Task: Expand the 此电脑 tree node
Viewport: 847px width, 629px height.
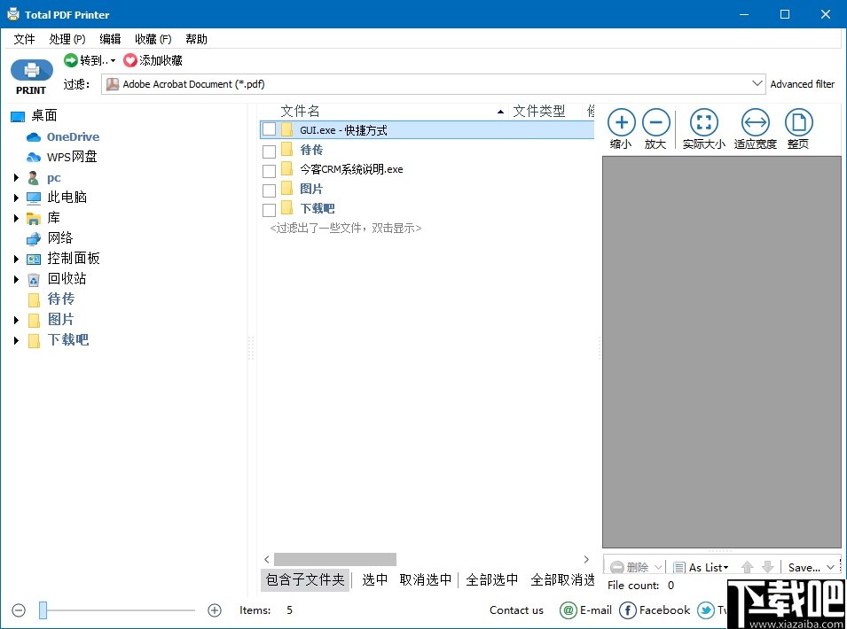Action: point(15,197)
